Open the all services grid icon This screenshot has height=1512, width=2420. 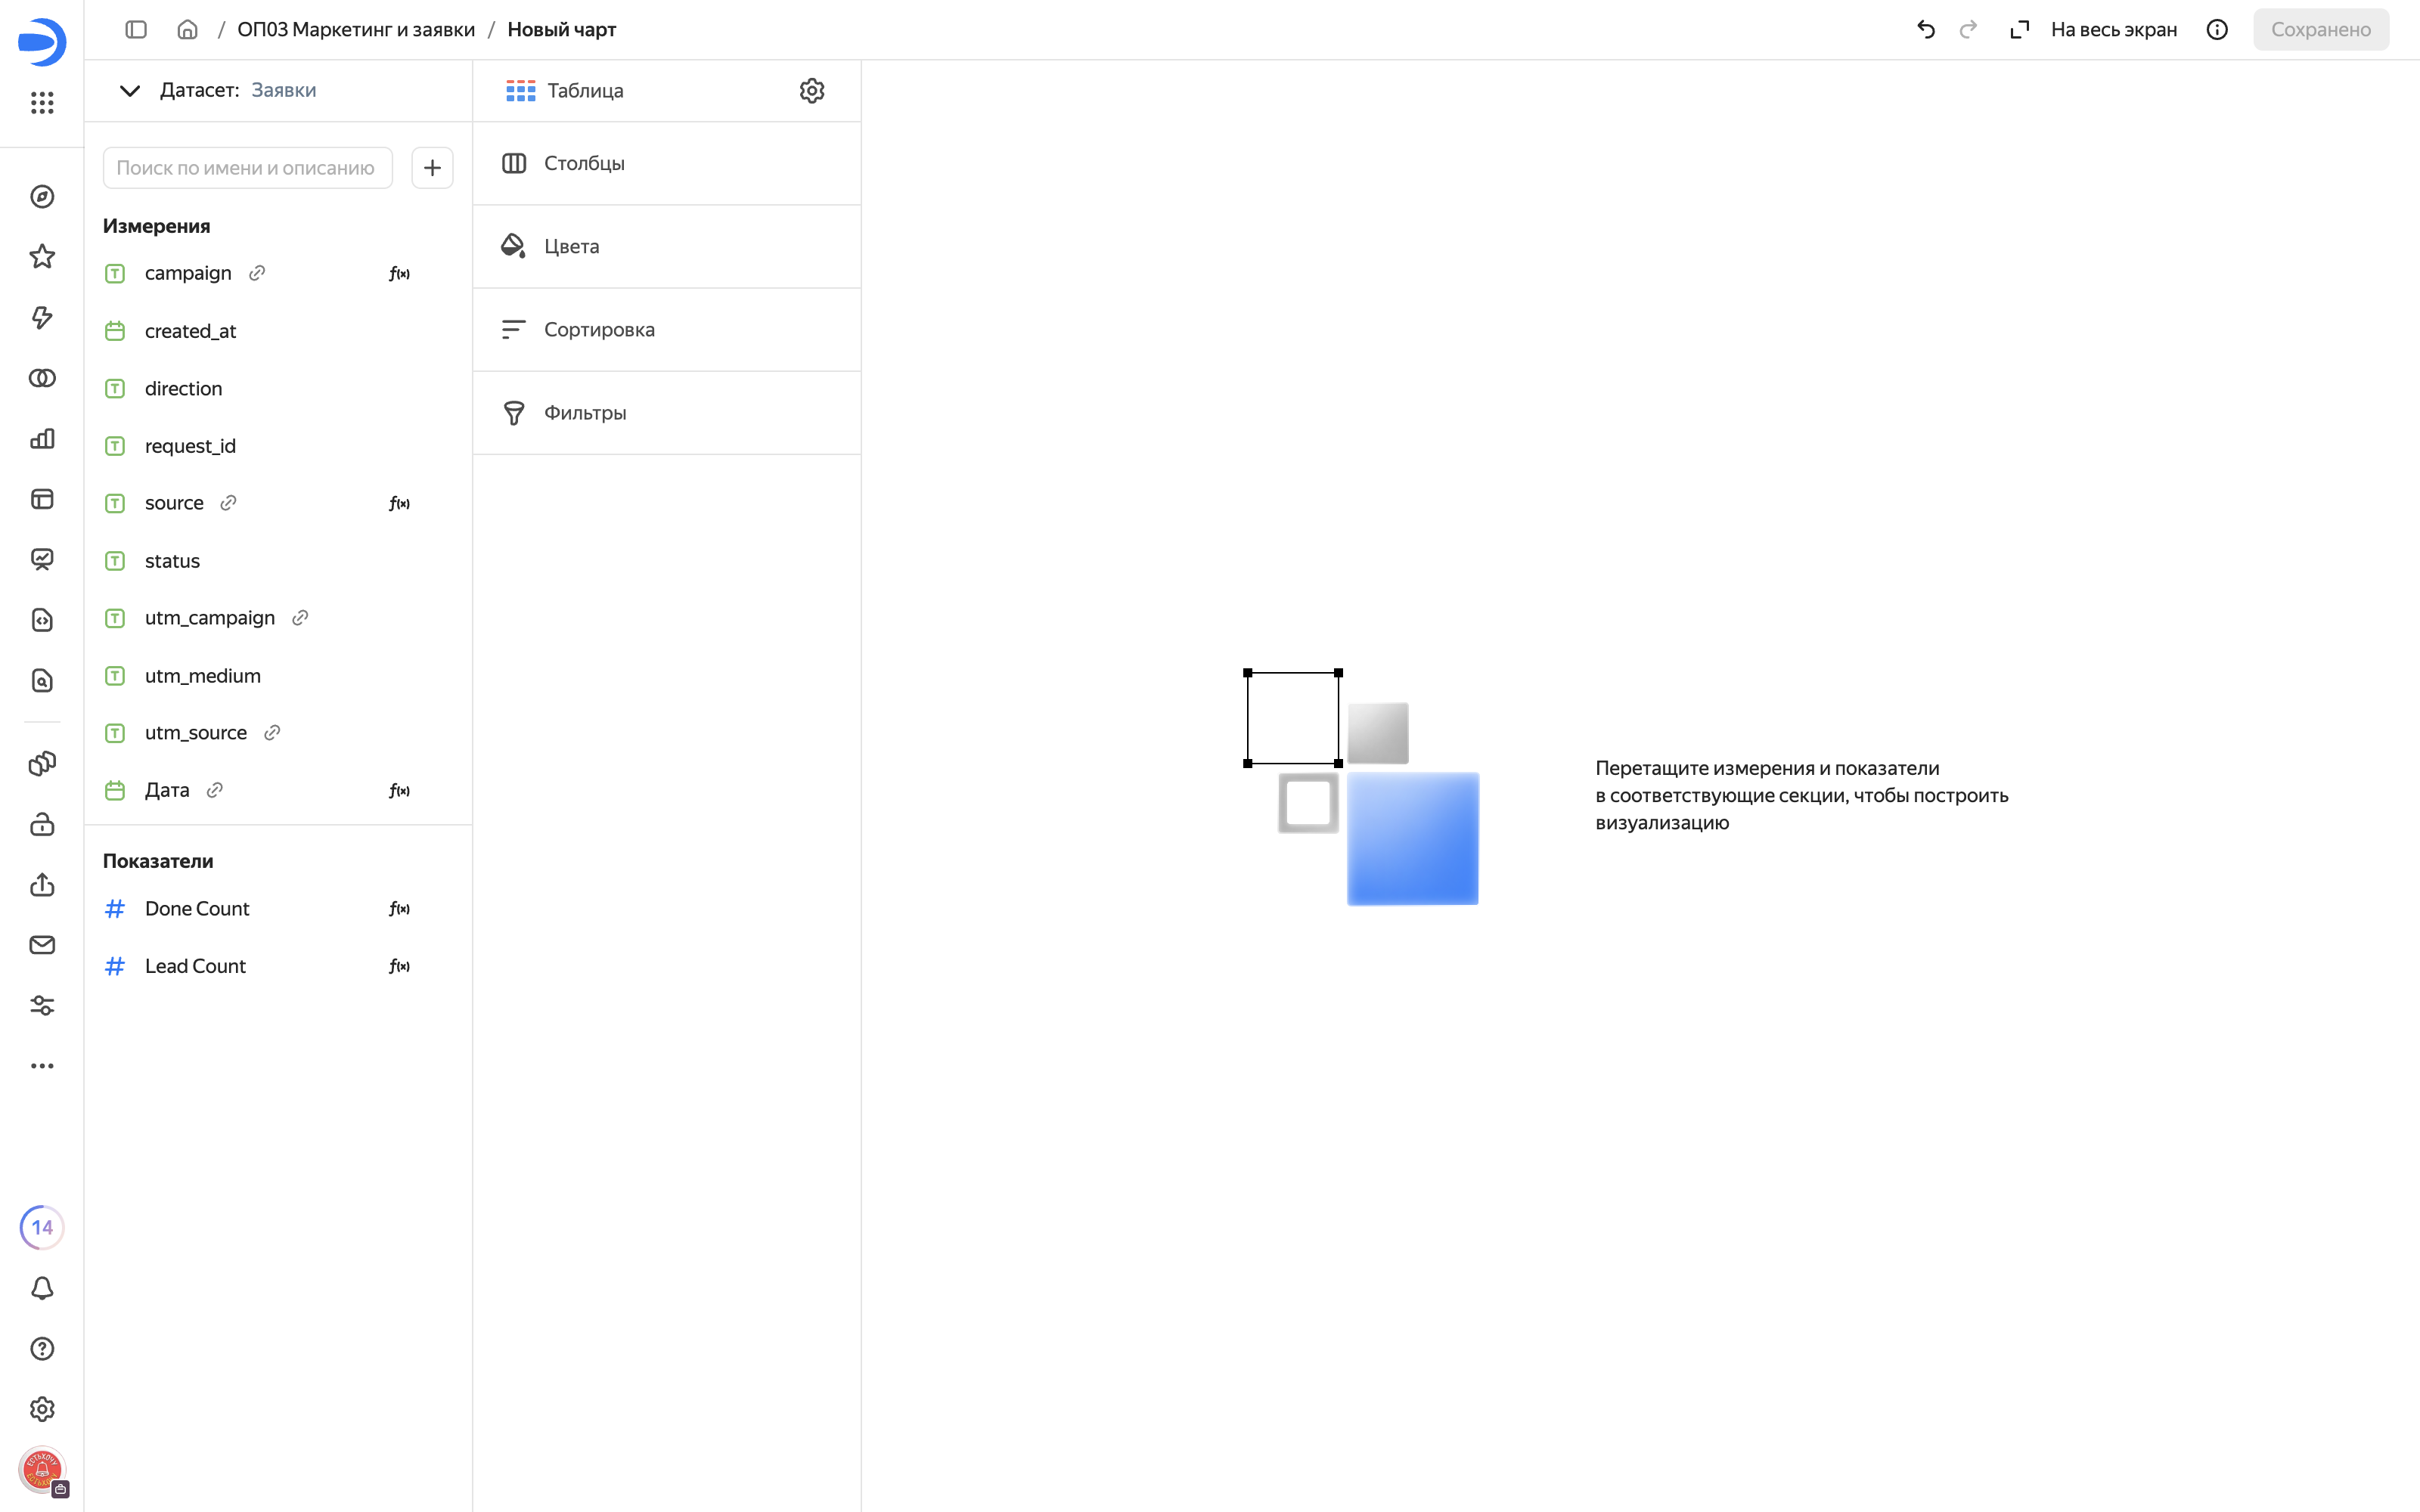(x=42, y=102)
